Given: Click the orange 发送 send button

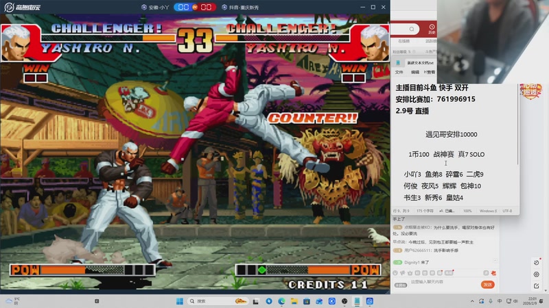Looking at the screenshot, I should tap(487, 285).
